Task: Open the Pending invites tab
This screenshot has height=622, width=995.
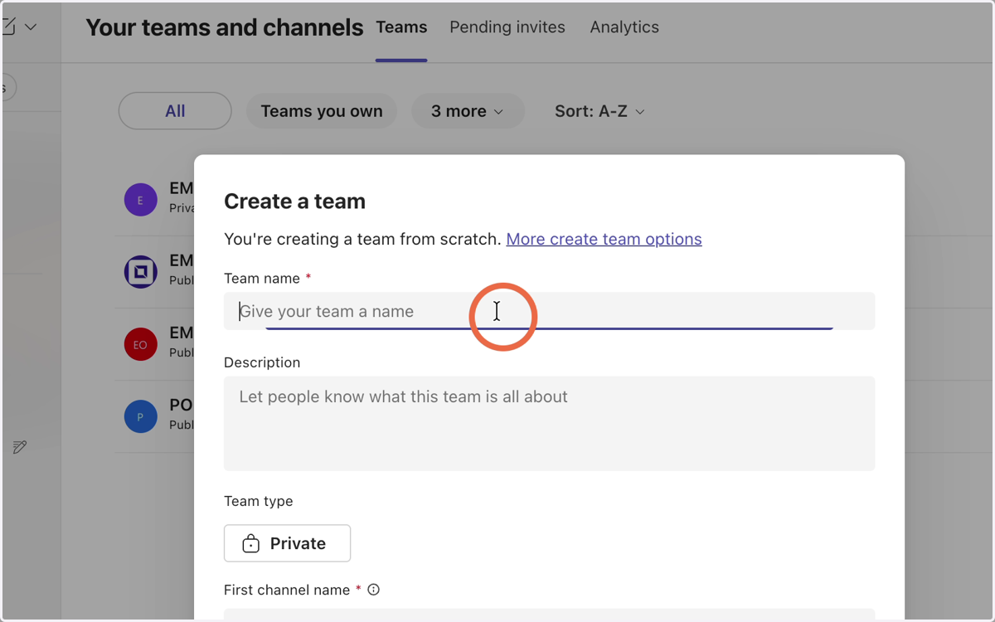Action: point(507,27)
